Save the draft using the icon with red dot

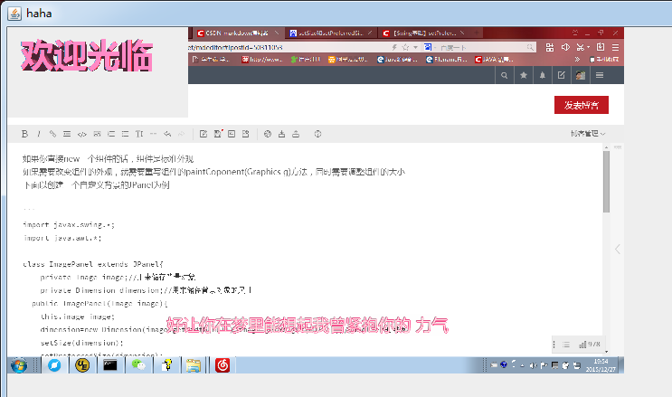pos(218,134)
